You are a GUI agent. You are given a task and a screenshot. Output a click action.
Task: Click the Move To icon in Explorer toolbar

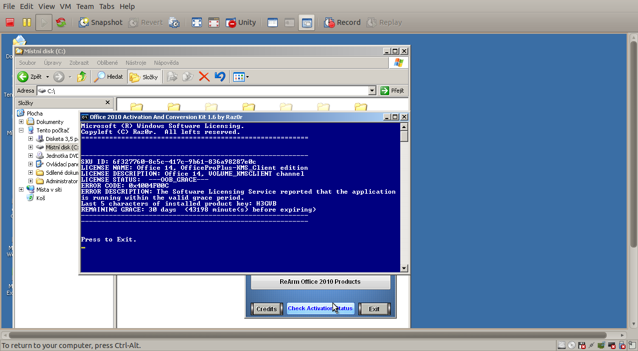[x=172, y=77]
